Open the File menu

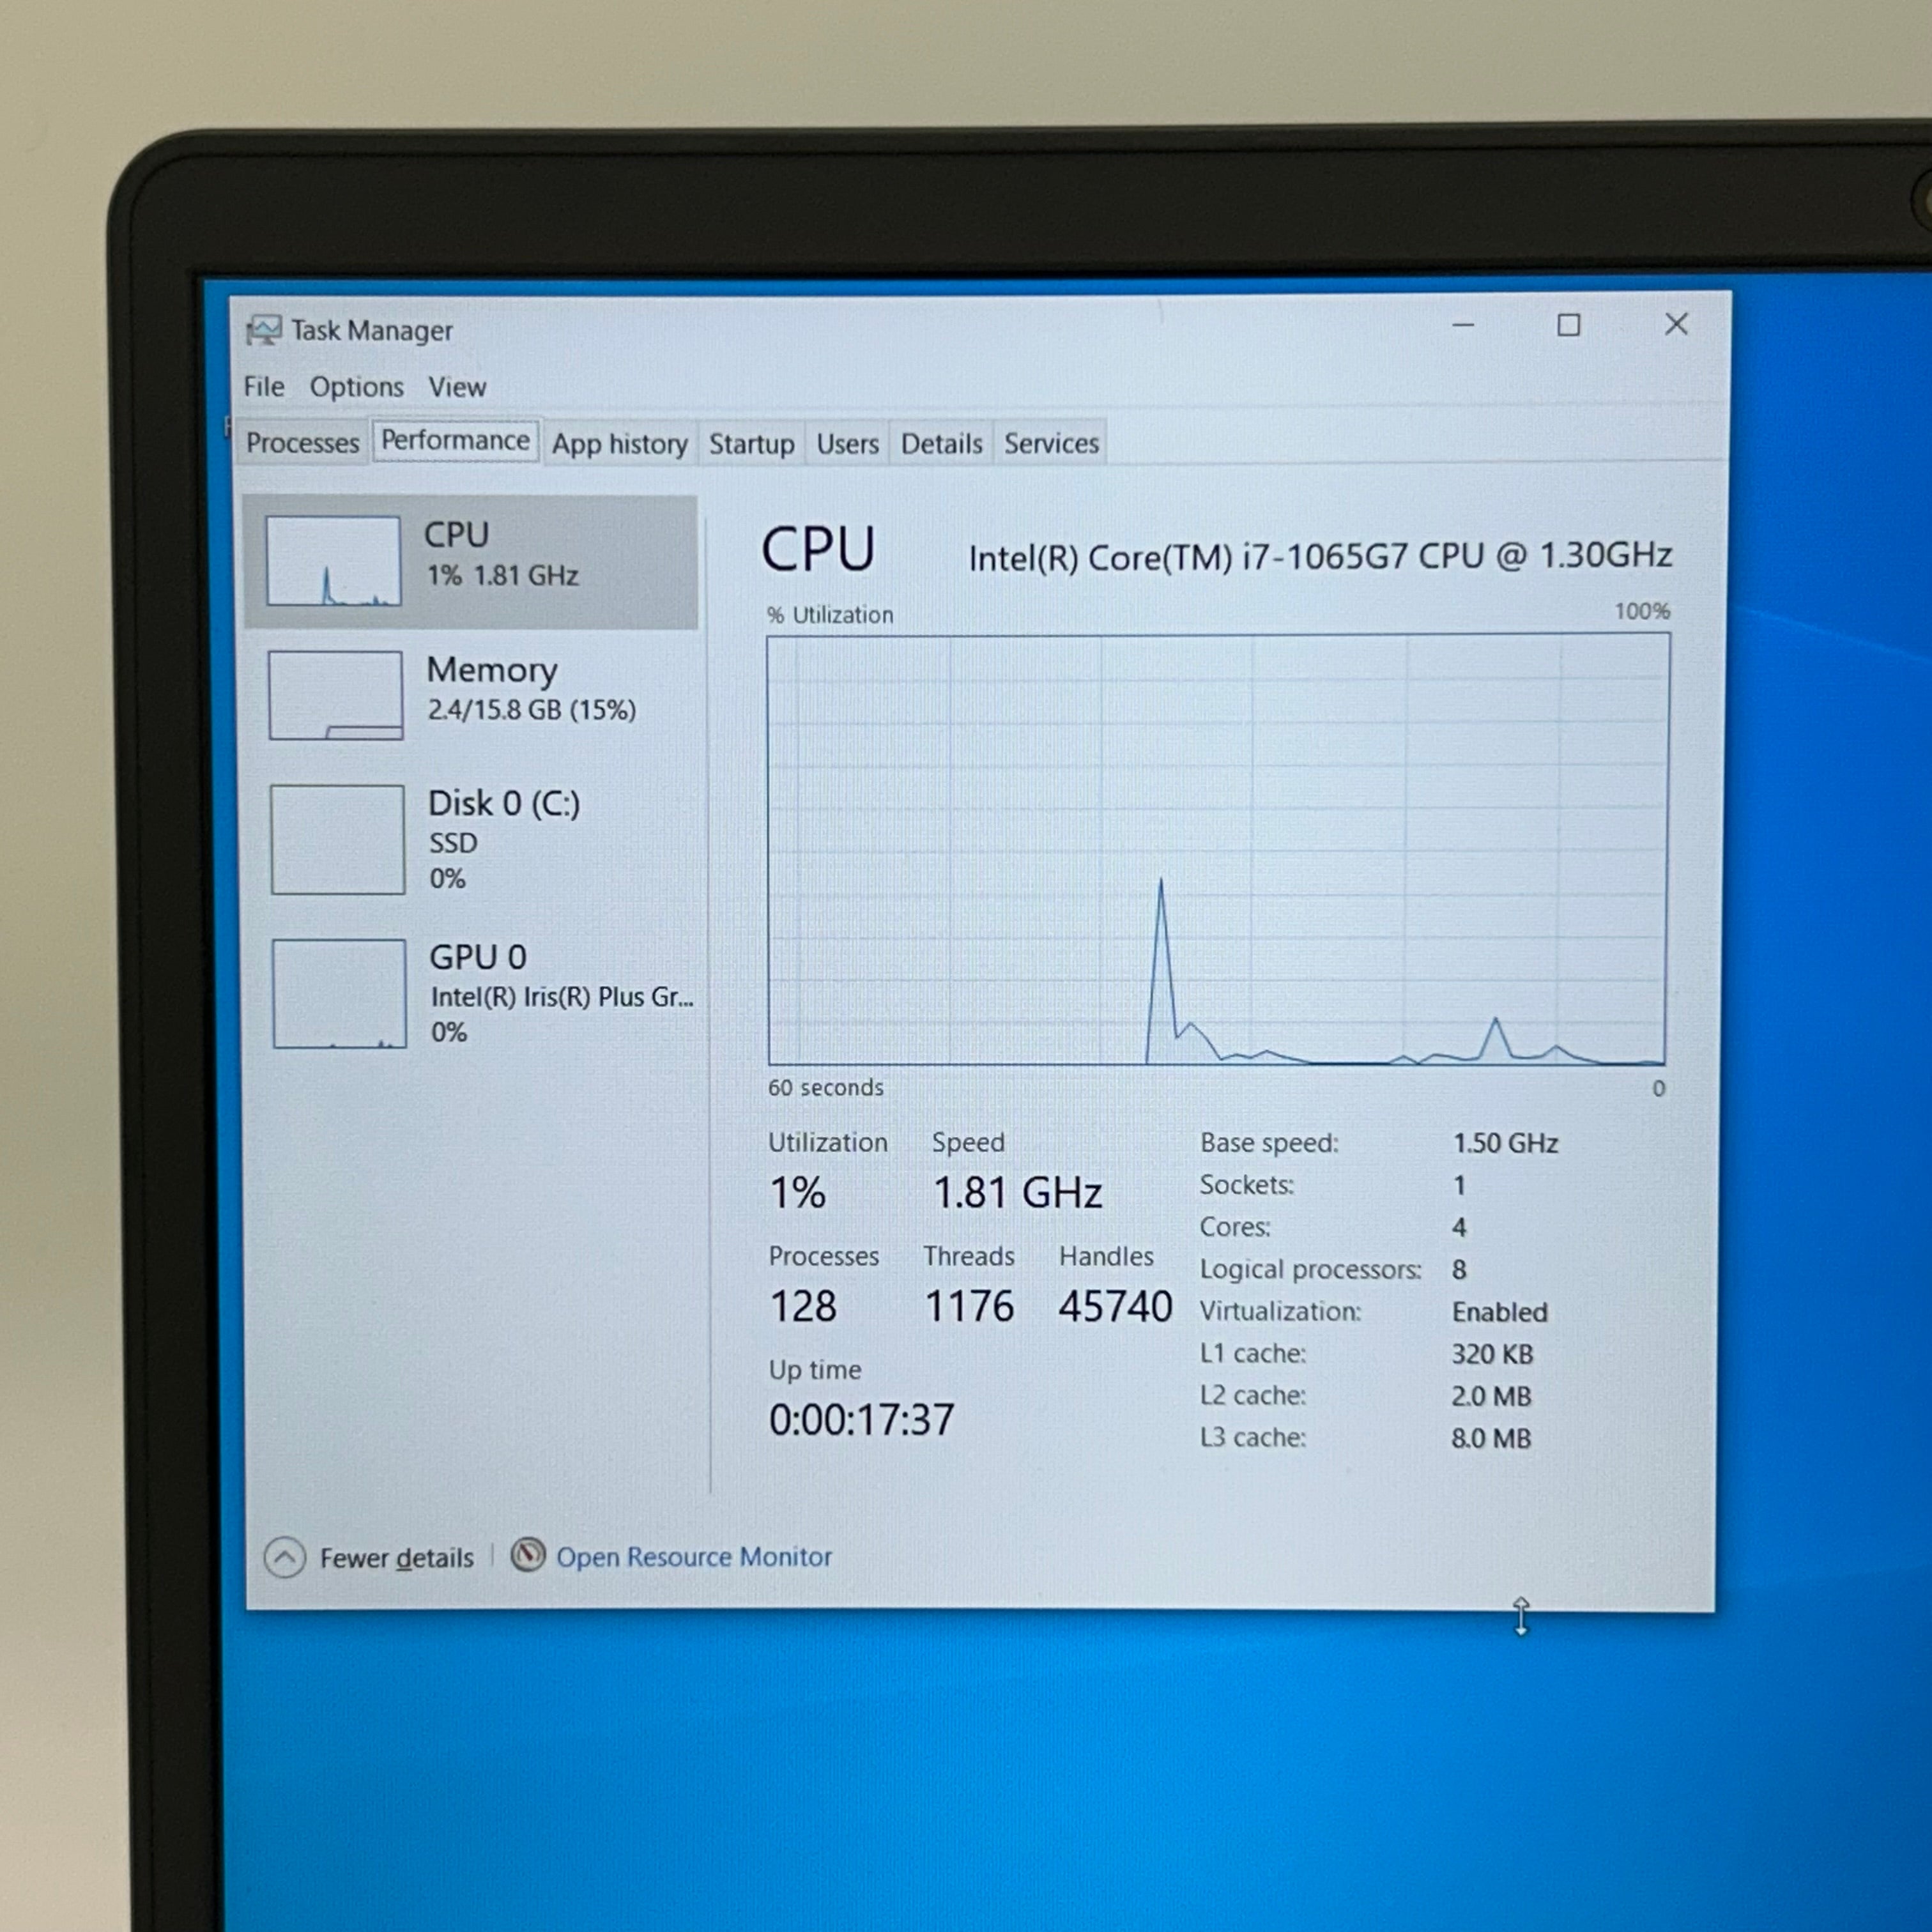click(x=264, y=387)
